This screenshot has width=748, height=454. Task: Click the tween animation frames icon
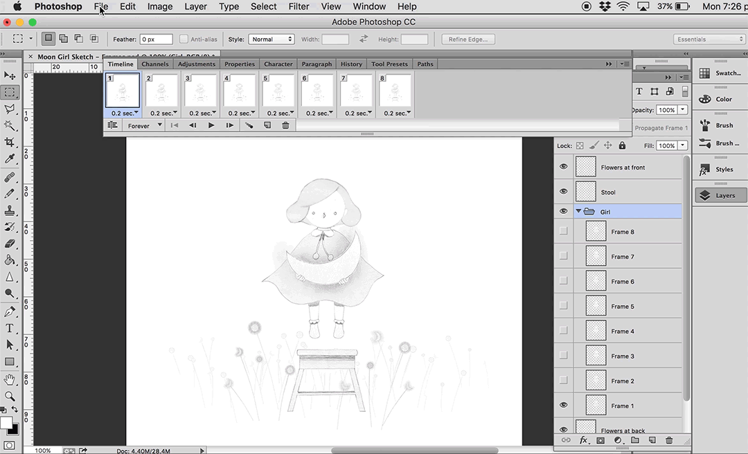(x=249, y=125)
